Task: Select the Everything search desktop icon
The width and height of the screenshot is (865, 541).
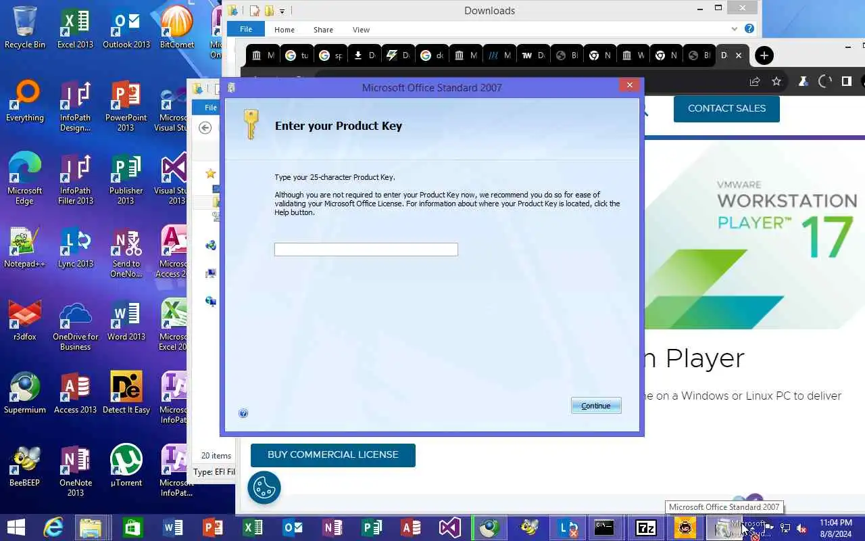Action: (x=24, y=100)
